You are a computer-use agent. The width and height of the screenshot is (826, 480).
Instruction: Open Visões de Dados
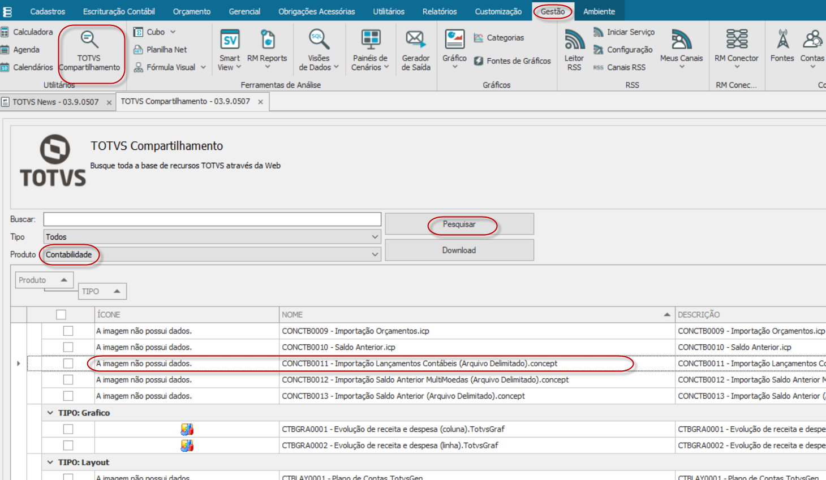click(x=319, y=50)
